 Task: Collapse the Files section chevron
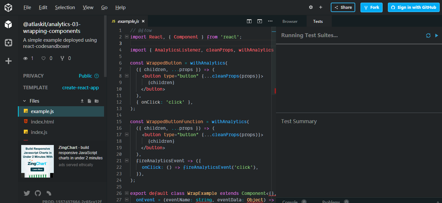24,101
